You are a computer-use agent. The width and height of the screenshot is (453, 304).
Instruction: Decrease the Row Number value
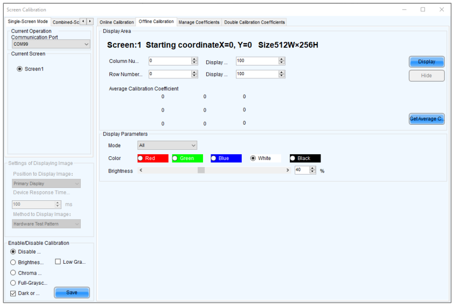194,76
